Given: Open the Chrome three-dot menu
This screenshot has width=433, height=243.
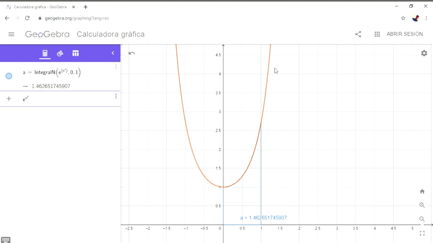Looking at the screenshot, I should coord(426,18).
